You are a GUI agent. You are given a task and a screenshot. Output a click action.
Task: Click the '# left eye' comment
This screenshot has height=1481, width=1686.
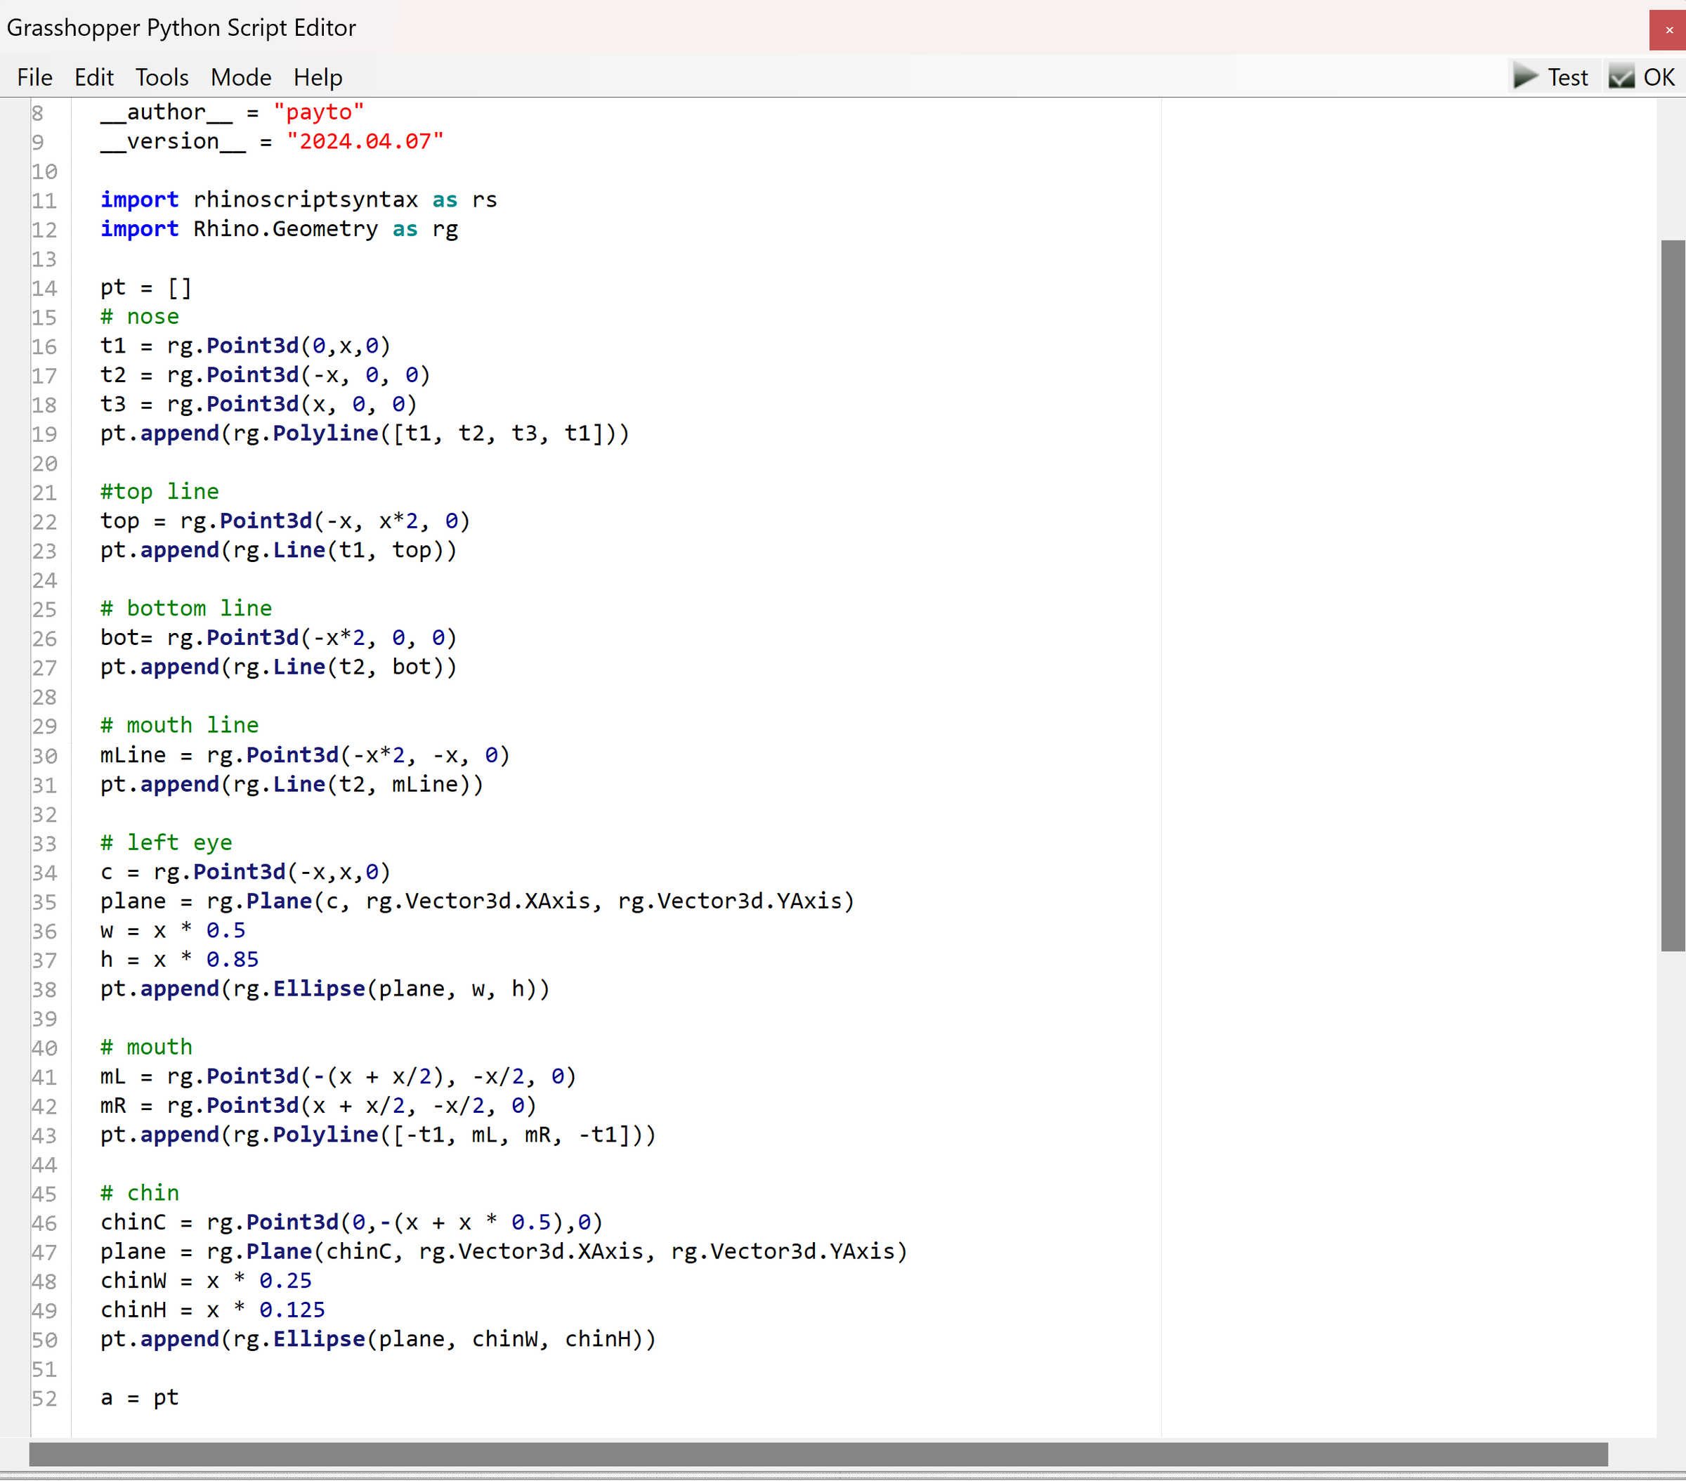166,842
